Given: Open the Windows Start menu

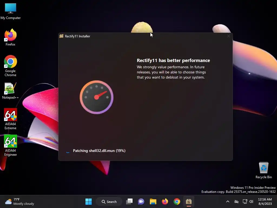Looking at the screenshot, I should pos(88,201).
